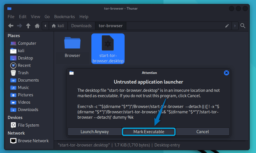
Task: Open the kali home folder in the sidebar
Action: click(x=21, y=51)
